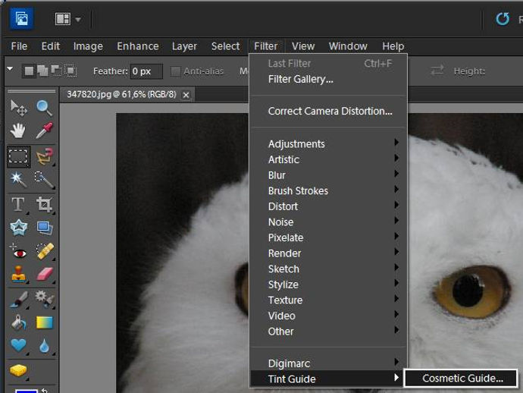Select the Move tool
This screenshot has height=393, width=523.
tap(18, 108)
